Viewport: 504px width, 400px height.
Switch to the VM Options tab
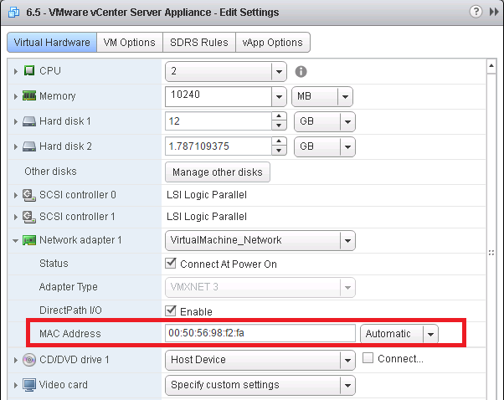pos(130,42)
